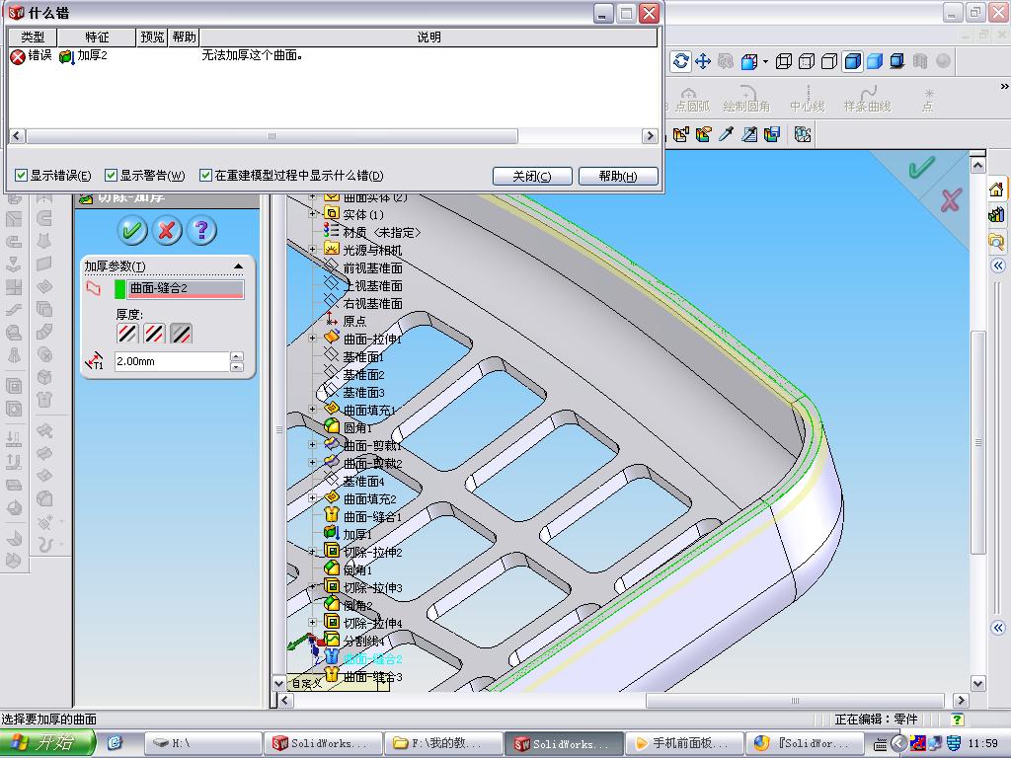The width and height of the screenshot is (1011, 758).
Task: Open the File Explorer task pane icon
Action: (x=997, y=241)
